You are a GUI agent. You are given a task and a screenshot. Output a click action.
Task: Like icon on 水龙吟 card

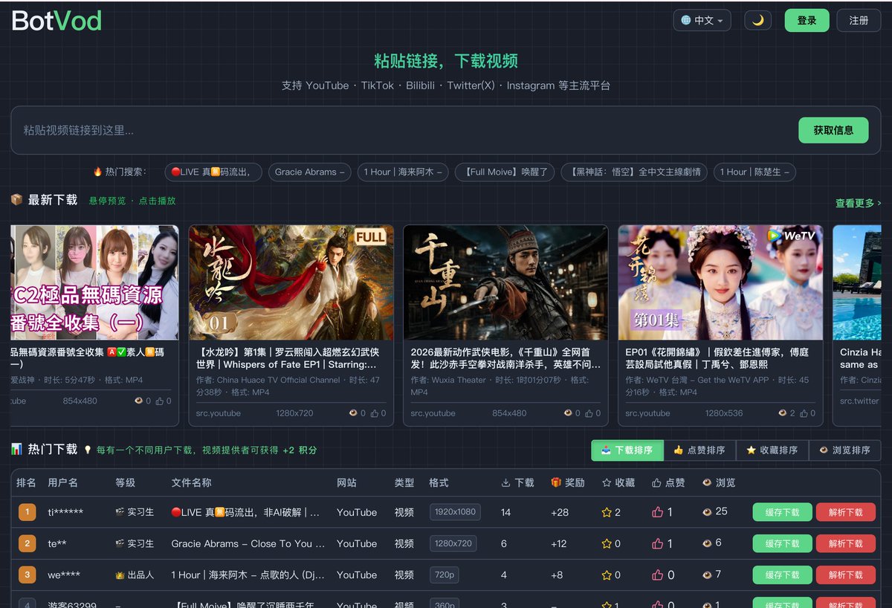(375, 413)
